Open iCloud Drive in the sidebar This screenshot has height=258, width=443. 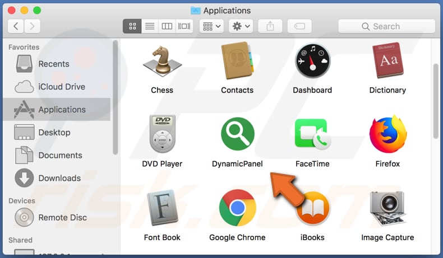57,87
